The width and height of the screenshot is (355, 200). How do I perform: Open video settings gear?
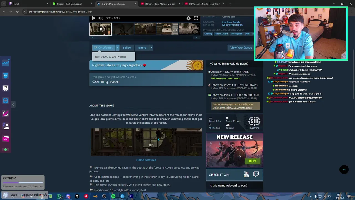[x=189, y=18]
